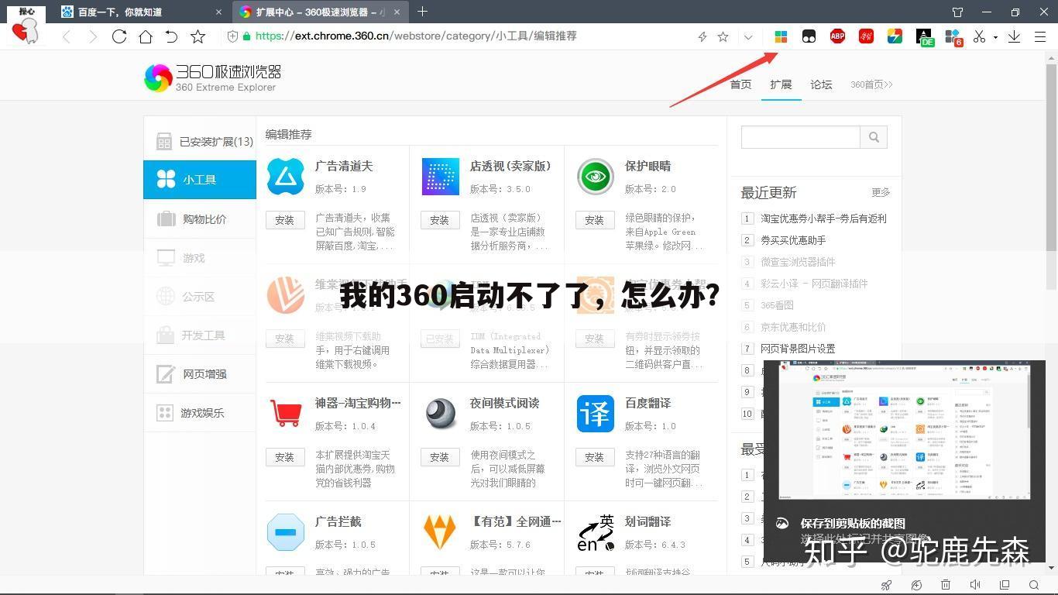Install the 保护眼睛 extension
The height and width of the screenshot is (595, 1058).
tap(594, 220)
